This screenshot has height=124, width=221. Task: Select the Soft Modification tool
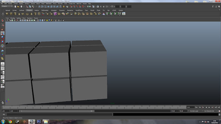tap(2, 50)
